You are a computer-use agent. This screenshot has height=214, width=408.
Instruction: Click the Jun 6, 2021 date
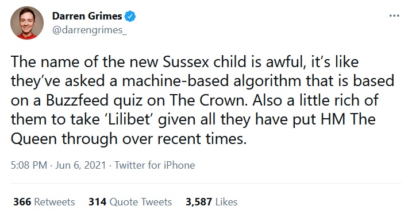80,165
